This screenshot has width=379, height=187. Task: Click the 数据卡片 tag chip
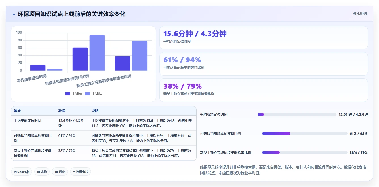coord(81,172)
